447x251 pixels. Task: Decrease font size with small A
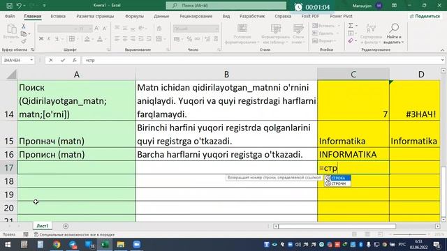[105, 28]
